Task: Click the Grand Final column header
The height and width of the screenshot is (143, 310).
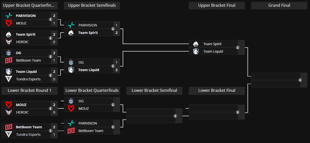Action: 279,5
